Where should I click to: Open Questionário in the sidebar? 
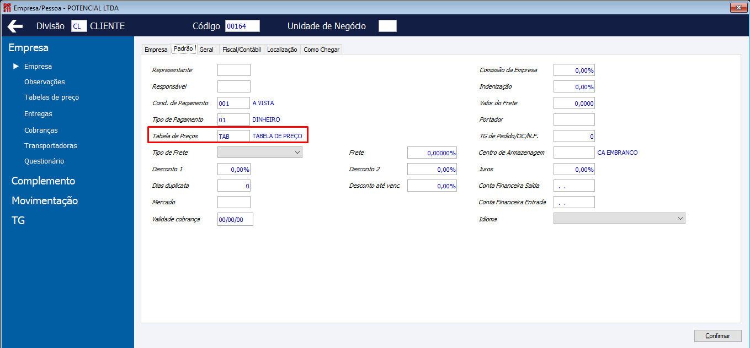coord(44,161)
